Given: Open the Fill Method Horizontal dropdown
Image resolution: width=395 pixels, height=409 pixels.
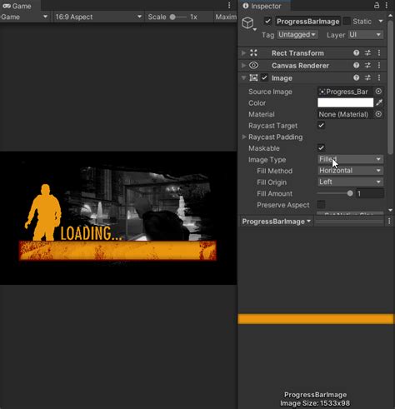Looking at the screenshot, I should tap(350, 171).
